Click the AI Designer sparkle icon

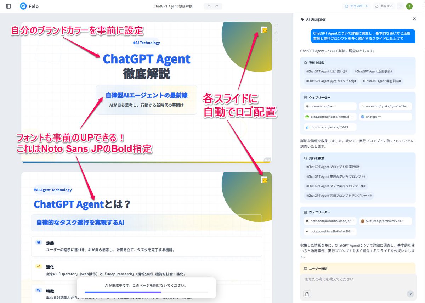(302, 19)
